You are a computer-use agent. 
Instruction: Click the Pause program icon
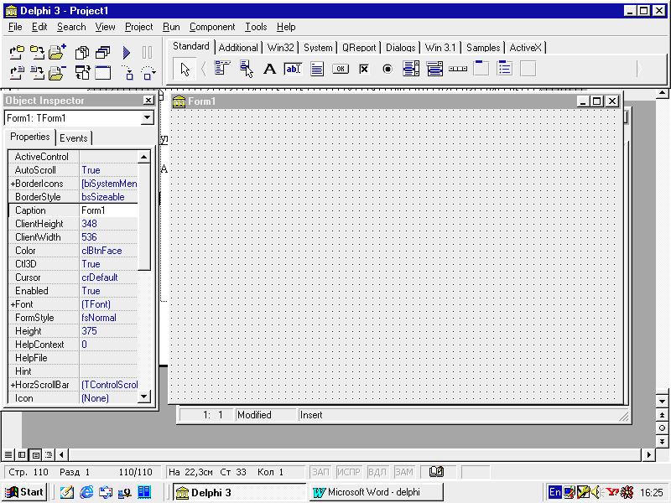tap(147, 52)
